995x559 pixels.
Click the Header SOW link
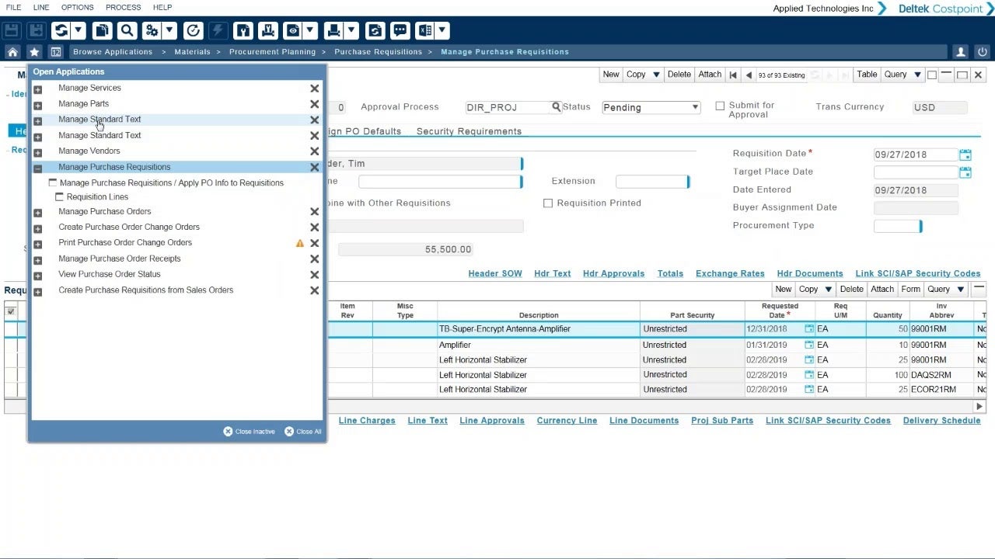[x=494, y=273]
